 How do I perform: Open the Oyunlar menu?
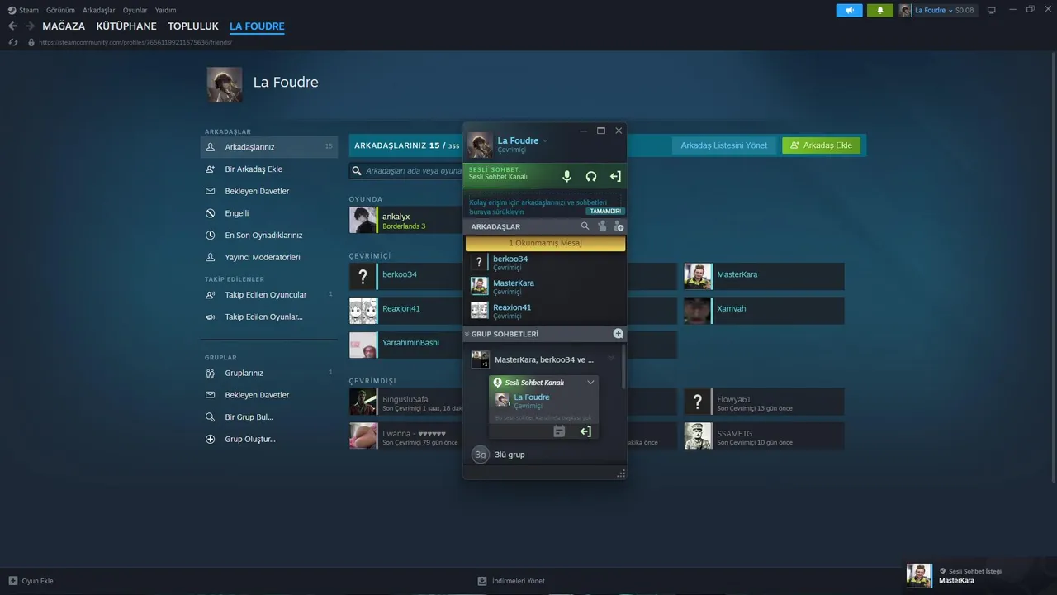click(x=135, y=10)
